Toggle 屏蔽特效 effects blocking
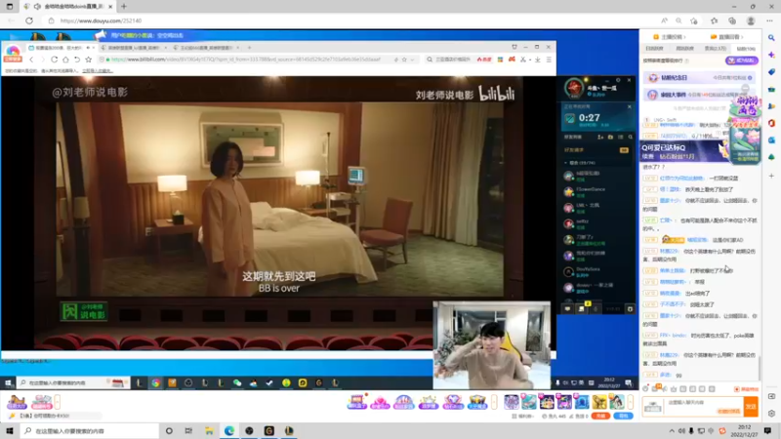This screenshot has height=439, width=781. click(746, 389)
